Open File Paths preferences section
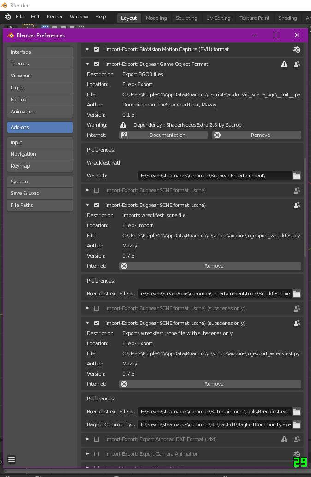 (x=40, y=206)
